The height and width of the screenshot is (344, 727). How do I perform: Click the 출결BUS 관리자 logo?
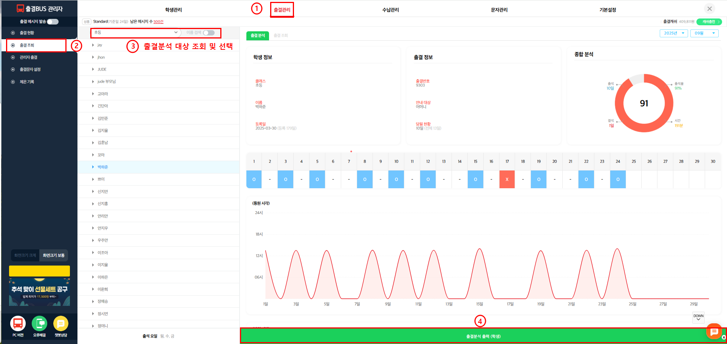(x=39, y=9)
